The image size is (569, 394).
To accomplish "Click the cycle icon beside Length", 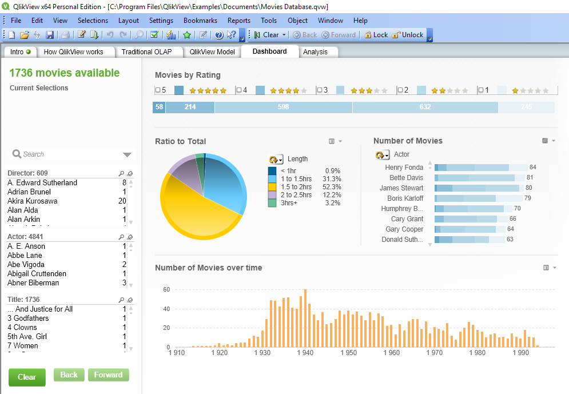I will [276, 160].
